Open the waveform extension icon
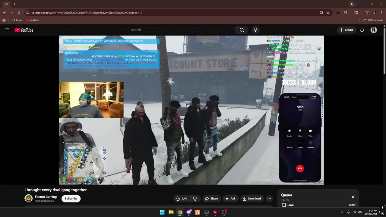 pyautogui.click(x=338, y=13)
